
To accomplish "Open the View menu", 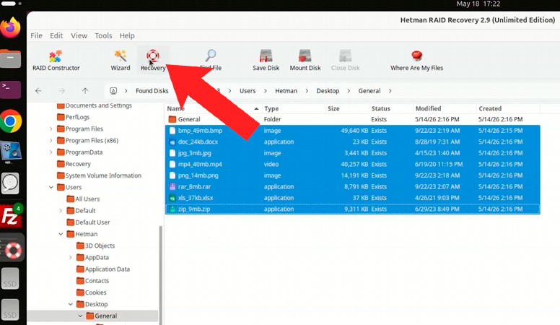I will [x=79, y=36].
